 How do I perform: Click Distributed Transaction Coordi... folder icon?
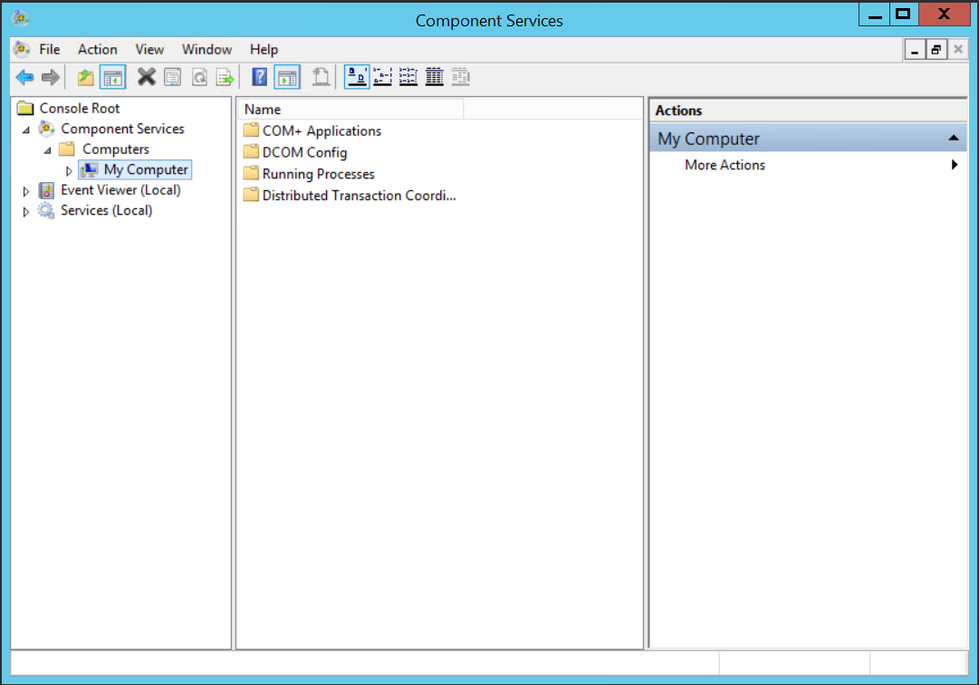(x=251, y=195)
